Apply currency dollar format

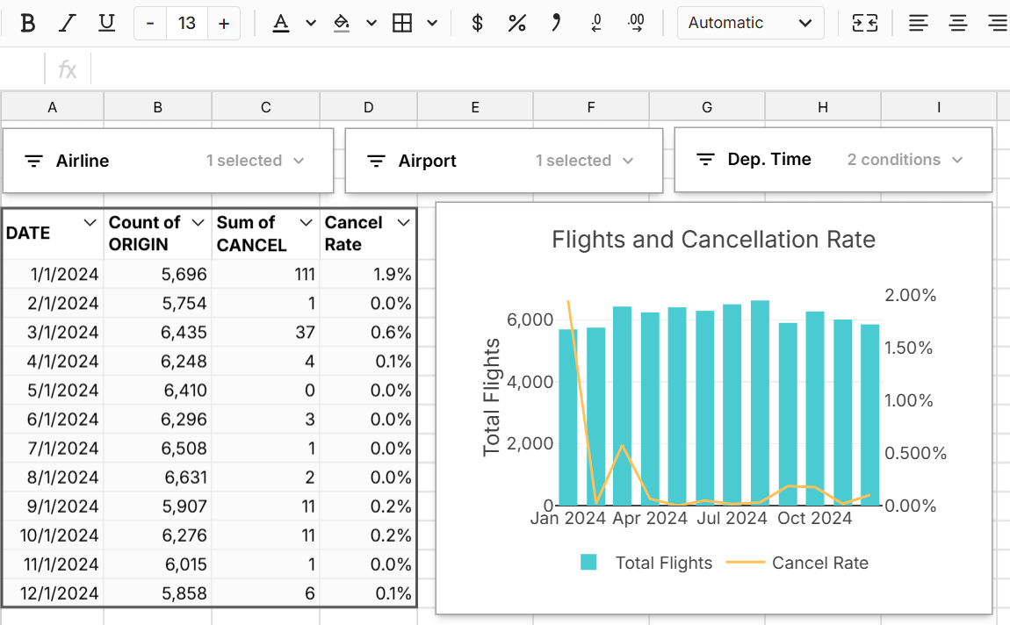coord(477,24)
